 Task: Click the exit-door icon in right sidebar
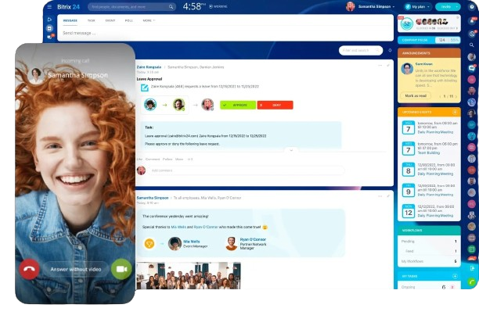[x=472, y=268]
